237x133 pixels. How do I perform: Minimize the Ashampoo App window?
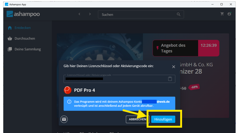tap(213, 4)
